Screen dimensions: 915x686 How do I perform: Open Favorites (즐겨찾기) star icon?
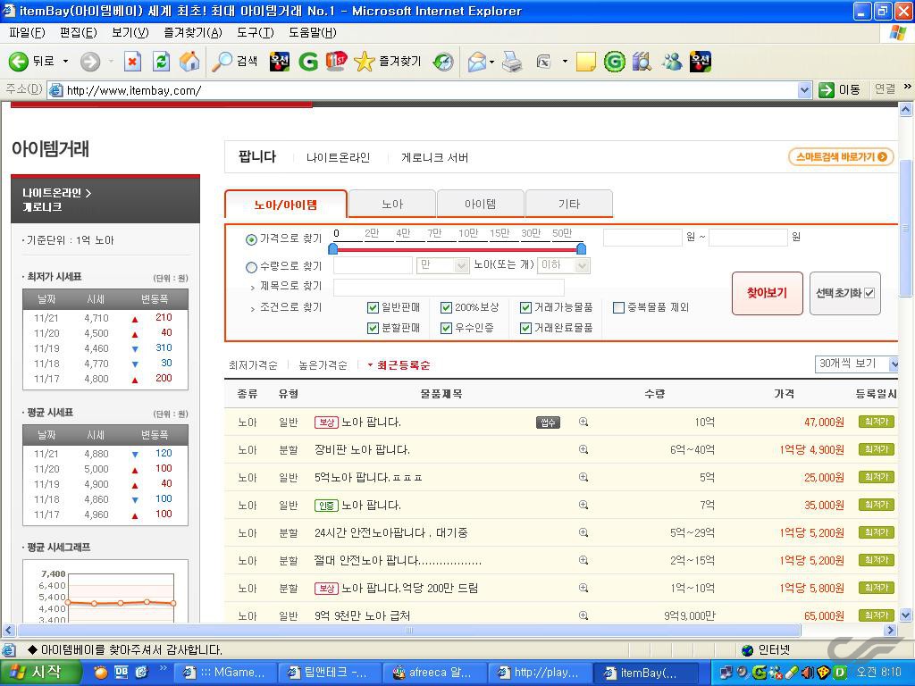pyautogui.click(x=365, y=62)
